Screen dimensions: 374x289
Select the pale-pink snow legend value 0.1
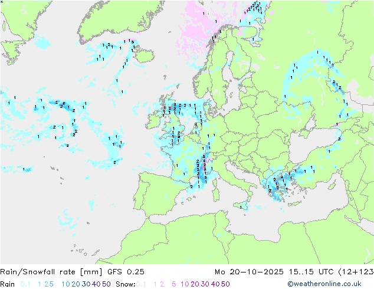point(141,284)
